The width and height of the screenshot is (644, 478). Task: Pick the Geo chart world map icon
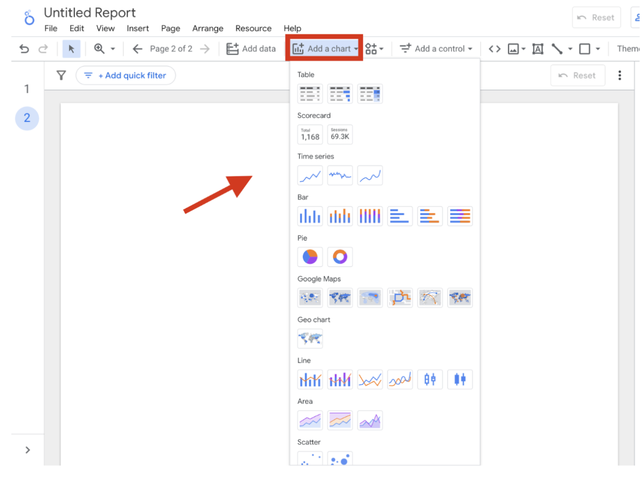[310, 338]
